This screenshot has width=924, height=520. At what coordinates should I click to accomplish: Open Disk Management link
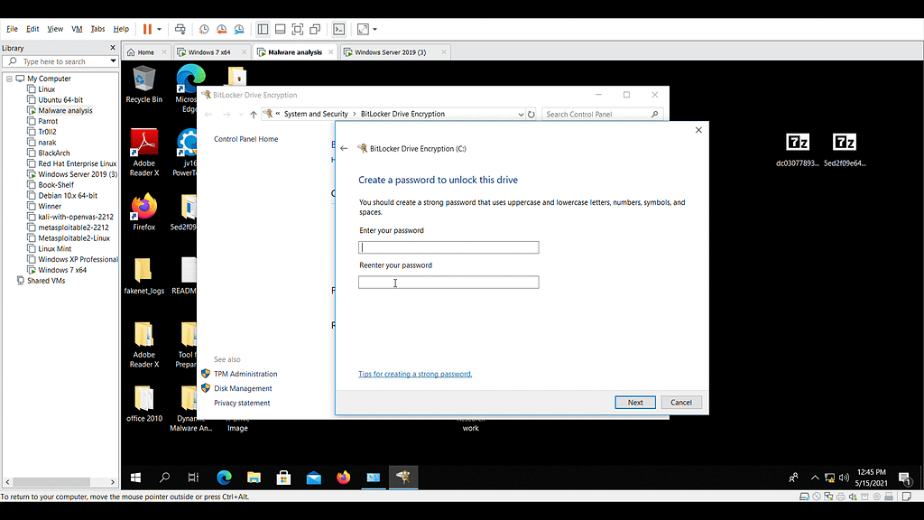(243, 388)
